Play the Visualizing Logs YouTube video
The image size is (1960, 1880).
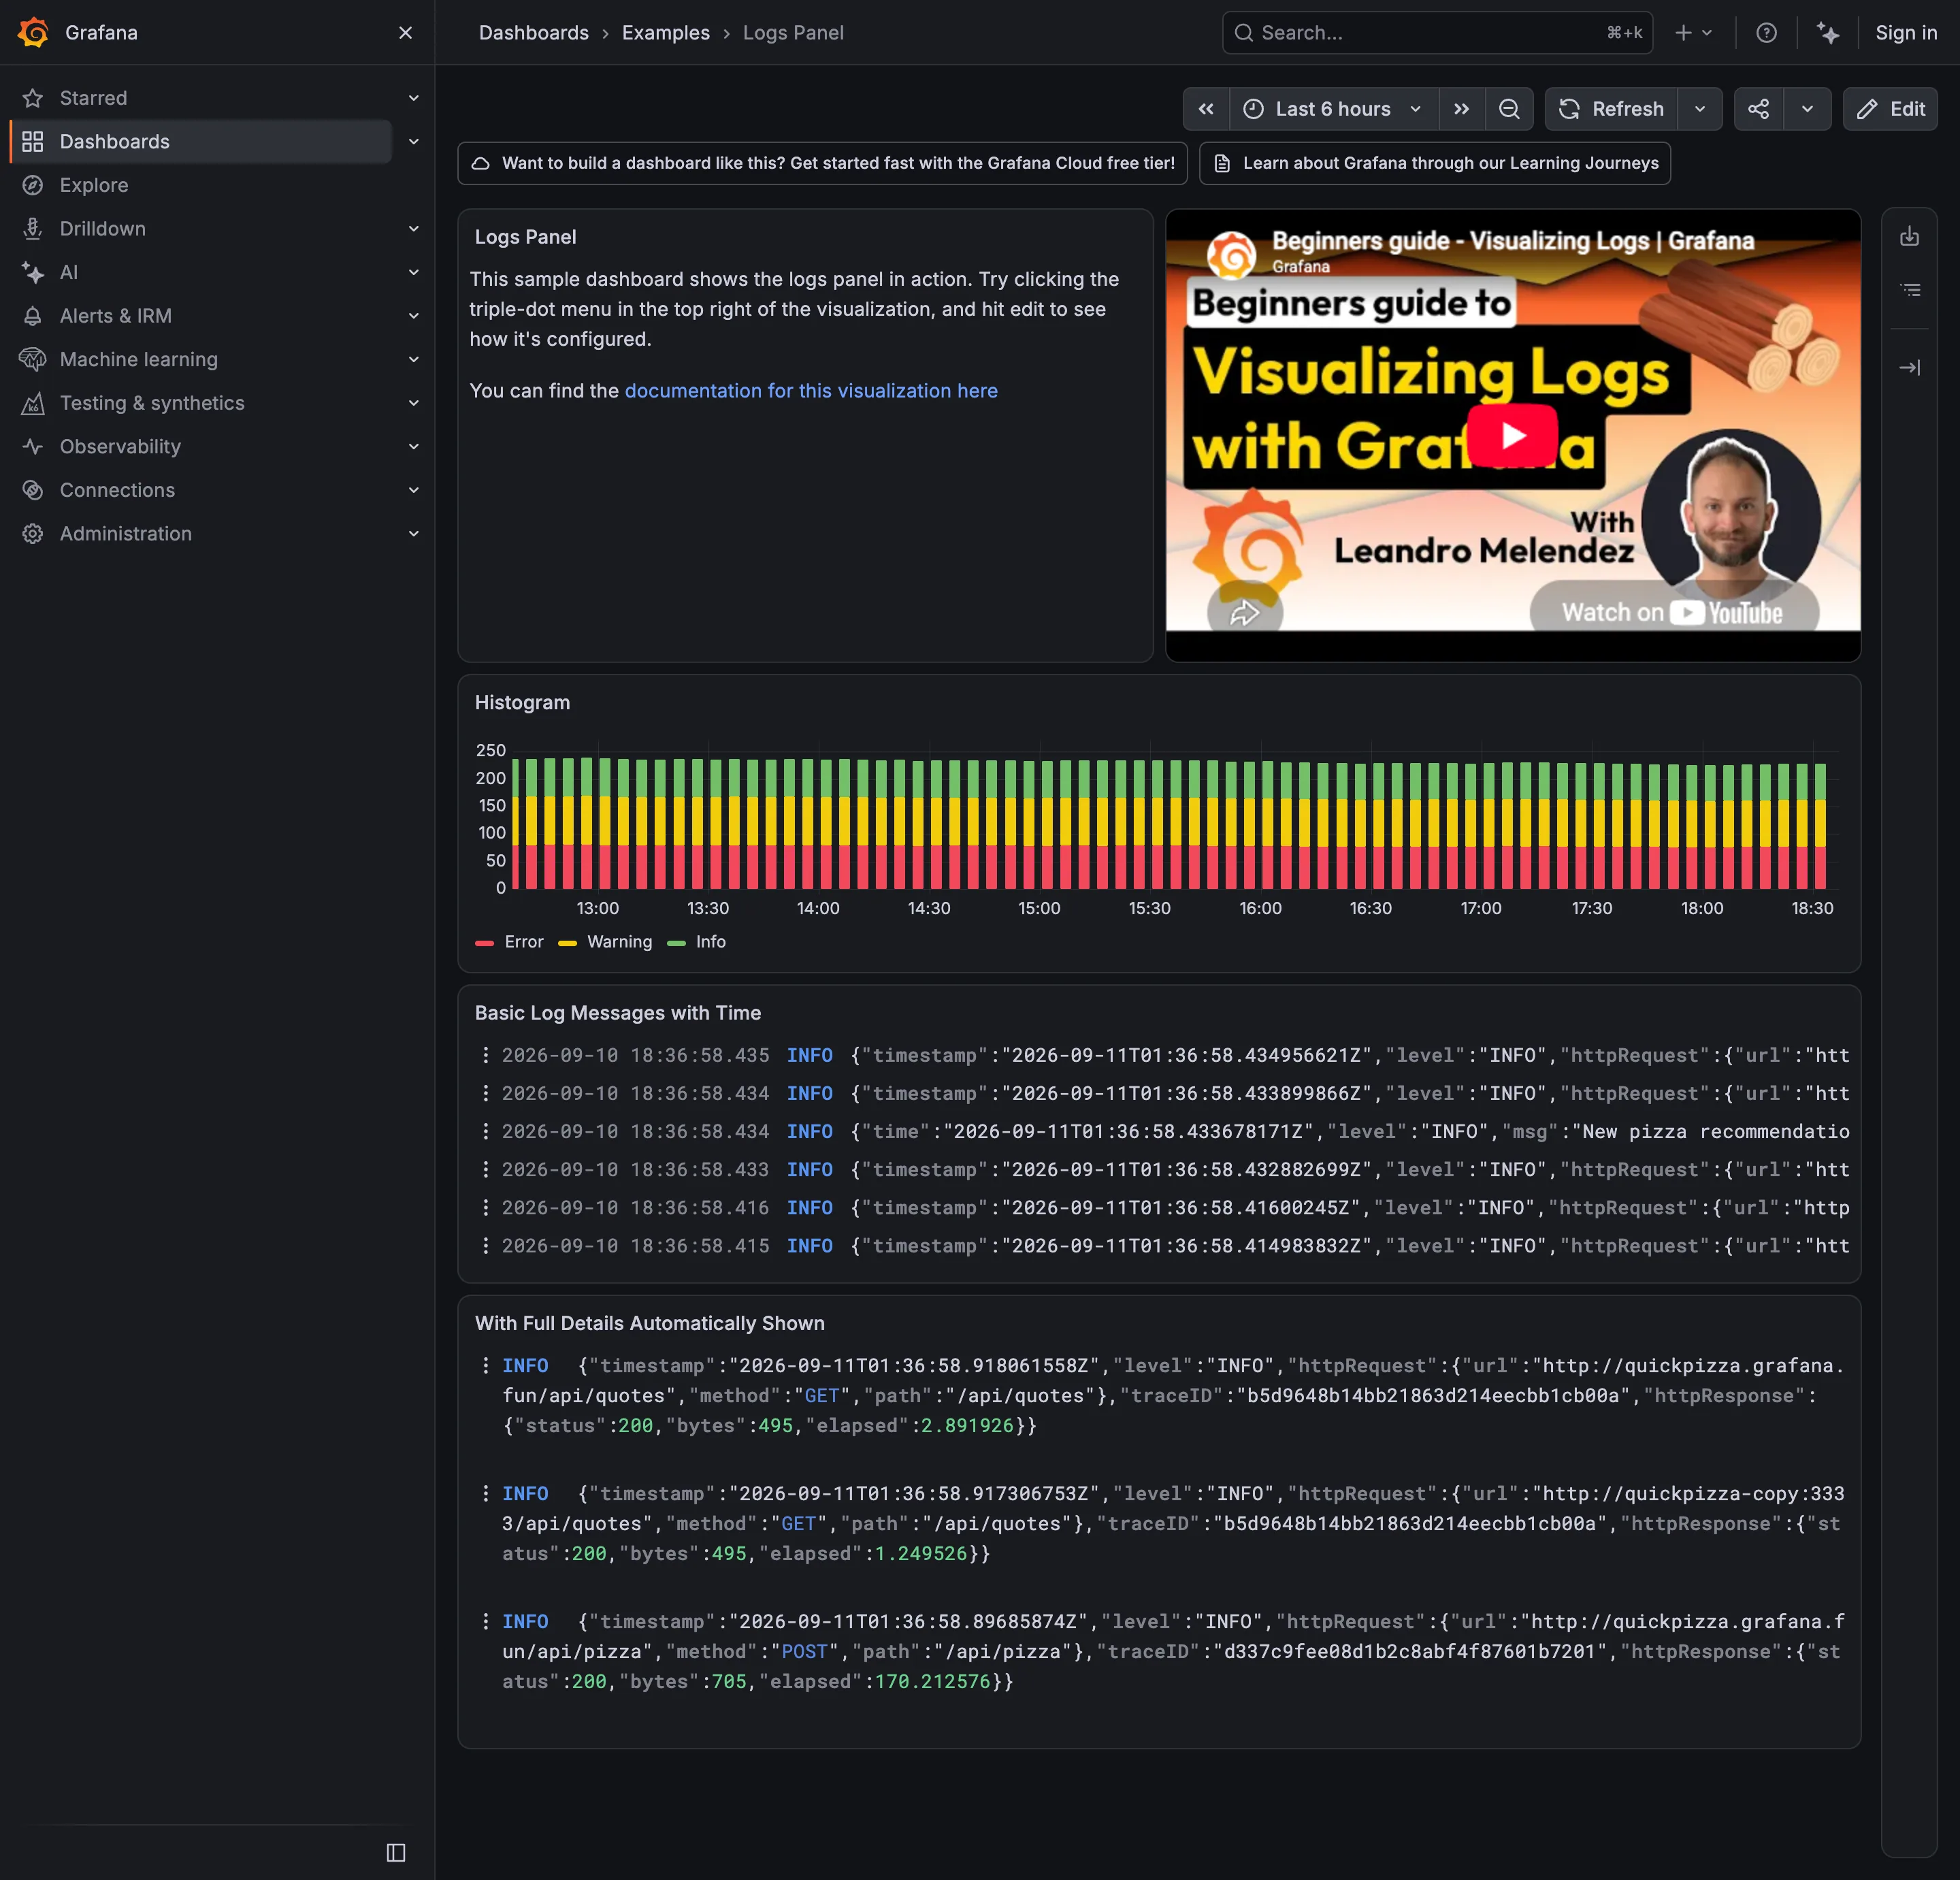coord(1513,436)
